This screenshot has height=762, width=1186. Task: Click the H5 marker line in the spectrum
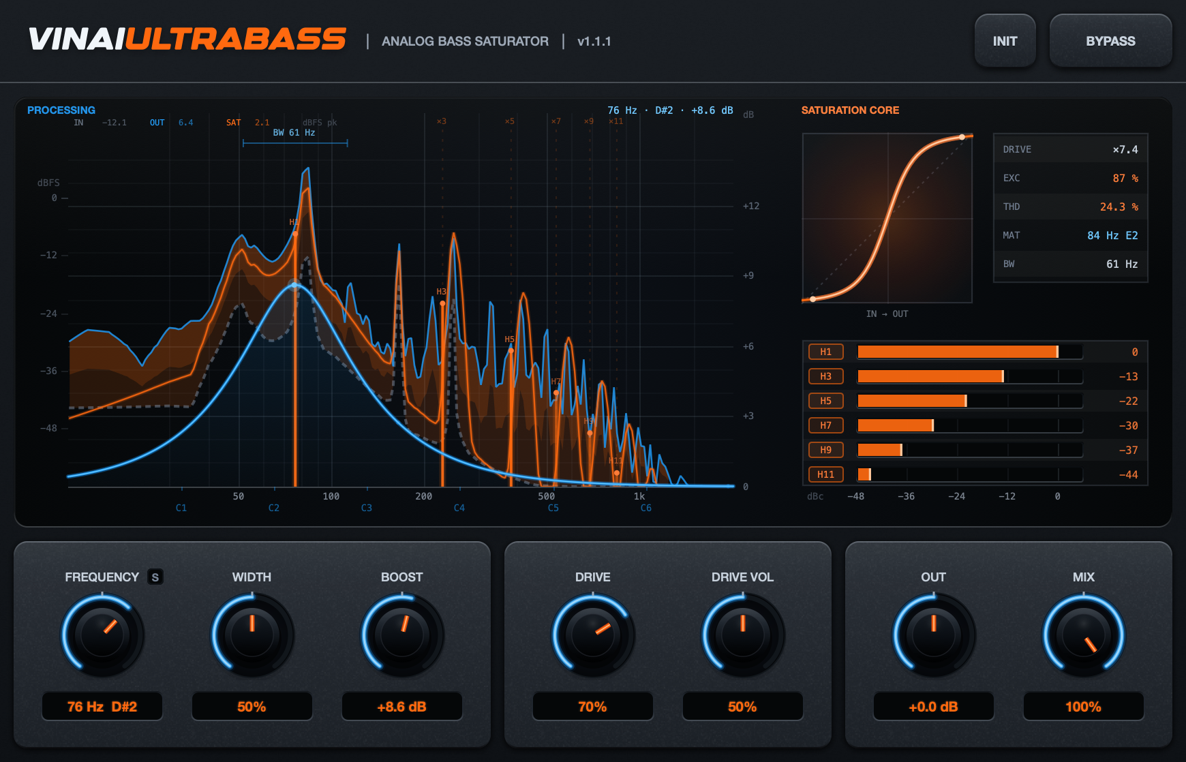[x=511, y=417]
